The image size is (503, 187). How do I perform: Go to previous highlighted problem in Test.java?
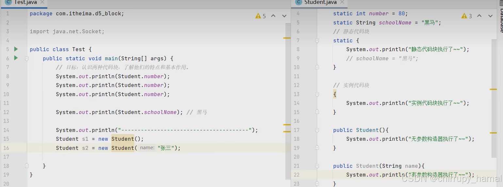coord(273,16)
